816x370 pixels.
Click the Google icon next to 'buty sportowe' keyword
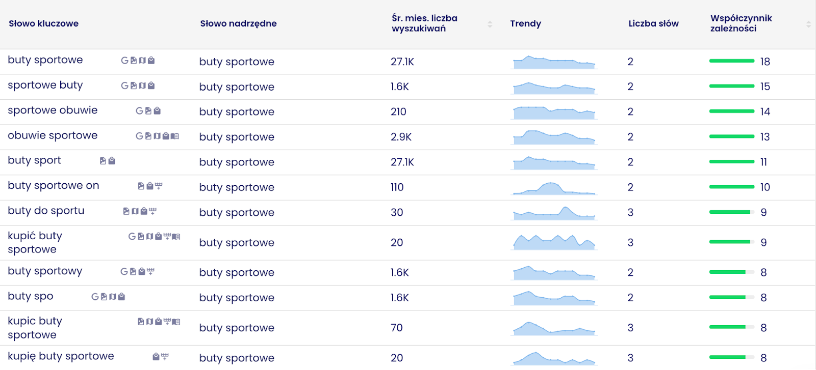pyautogui.click(x=124, y=61)
